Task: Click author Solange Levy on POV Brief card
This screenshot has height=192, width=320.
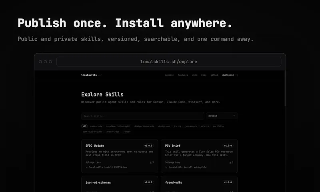Action: tap(173, 162)
